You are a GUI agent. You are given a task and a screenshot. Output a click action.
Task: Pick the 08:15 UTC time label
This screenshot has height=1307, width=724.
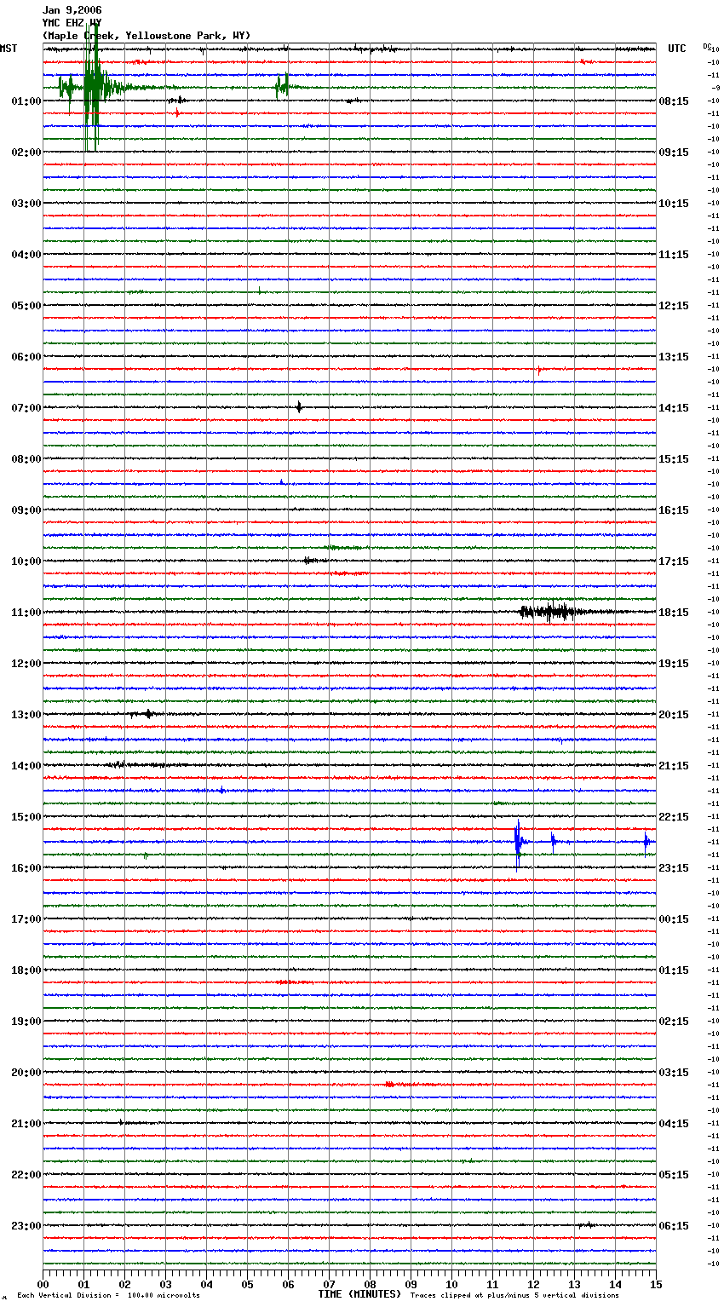(674, 101)
